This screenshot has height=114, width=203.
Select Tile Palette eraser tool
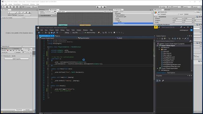26,13
